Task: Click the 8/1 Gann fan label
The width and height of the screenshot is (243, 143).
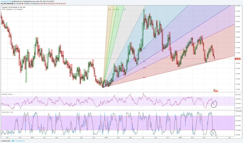Action: [x=144, y=77]
